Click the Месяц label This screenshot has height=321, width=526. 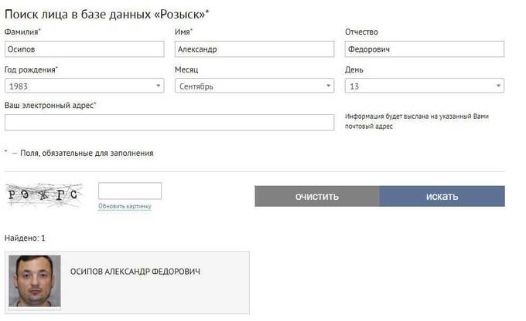click(186, 69)
